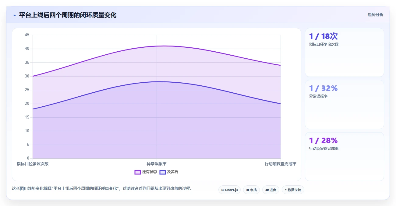Image resolution: width=396 pixels, height=206 pixels.
Task: Click the 数据卡片 chip's star icon
Action: point(286,190)
